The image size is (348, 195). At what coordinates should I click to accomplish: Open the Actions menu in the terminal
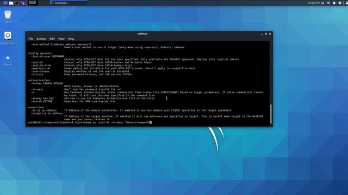pyautogui.click(x=41, y=38)
